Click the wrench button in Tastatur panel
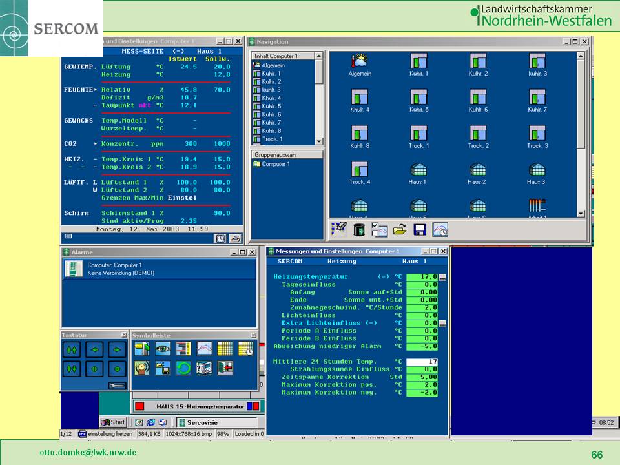The height and width of the screenshot is (465, 620). tap(117, 386)
